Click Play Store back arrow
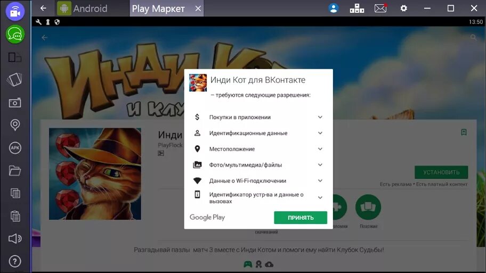Image resolution: width=486 pixels, height=273 pixels. point(44,37)
